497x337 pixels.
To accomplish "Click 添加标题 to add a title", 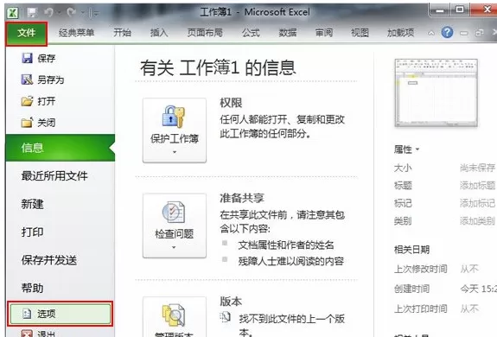I will [478, 185].
